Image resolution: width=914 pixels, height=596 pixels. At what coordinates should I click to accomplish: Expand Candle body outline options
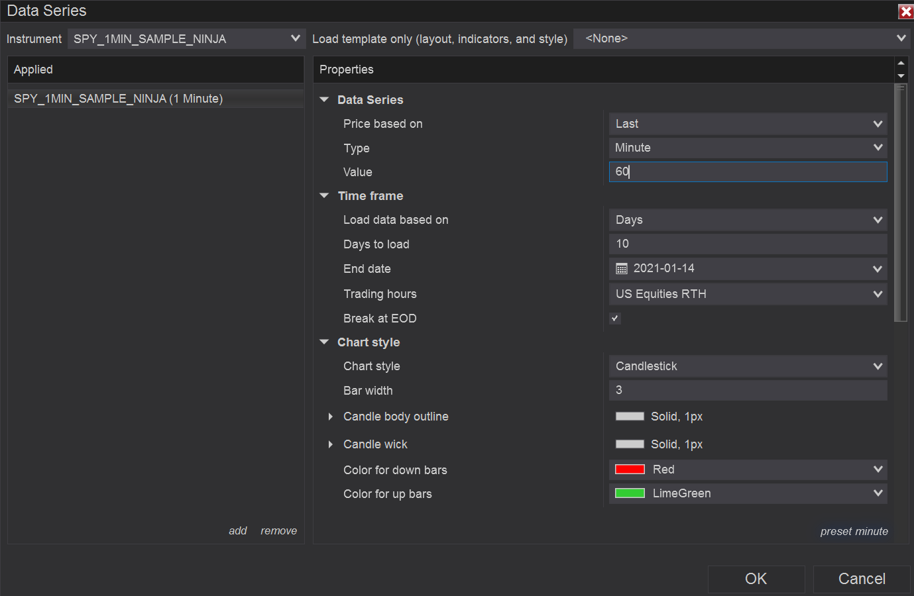click(x=330, y=417)
